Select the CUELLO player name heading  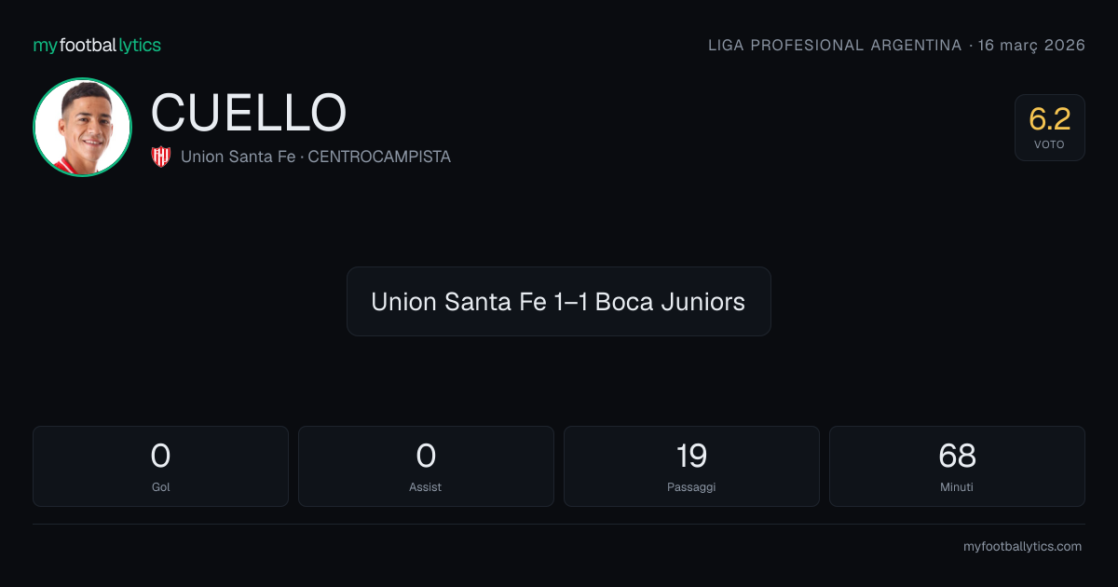(x=249, y=113)
